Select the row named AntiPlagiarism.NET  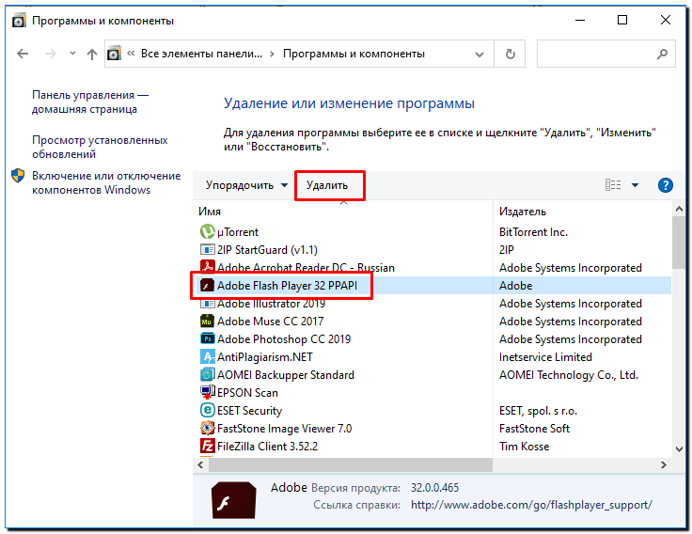point(432,356)
